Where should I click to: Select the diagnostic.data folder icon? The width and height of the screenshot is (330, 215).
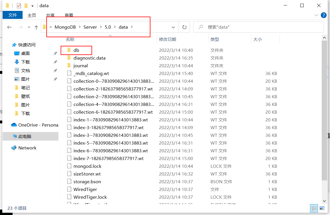coord(69,58)
